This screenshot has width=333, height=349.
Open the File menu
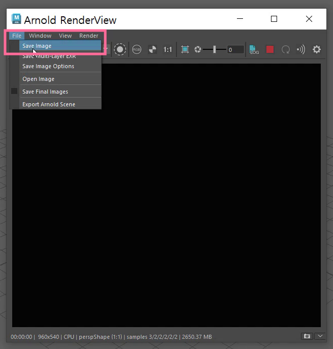17,36
